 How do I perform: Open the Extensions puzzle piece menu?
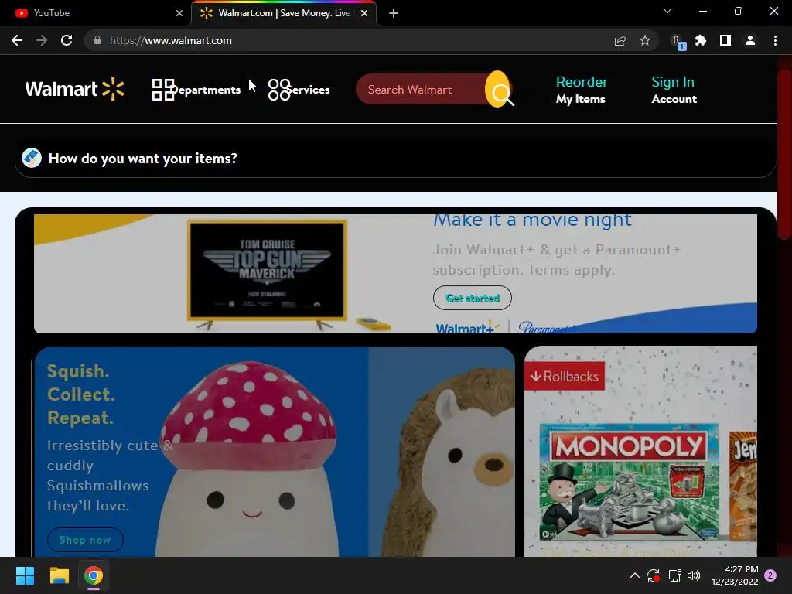701,40
